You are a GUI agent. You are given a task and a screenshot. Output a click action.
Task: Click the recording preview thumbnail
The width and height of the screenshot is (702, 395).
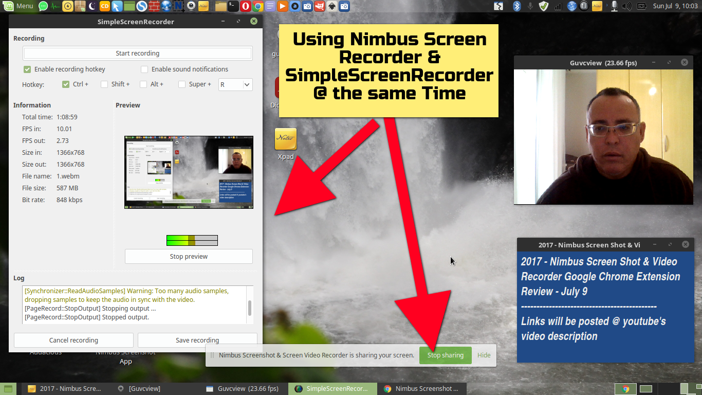(x=189, y=172)
